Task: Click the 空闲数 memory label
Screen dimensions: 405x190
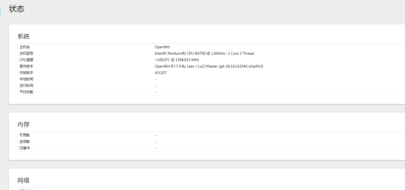Action: 25,141
